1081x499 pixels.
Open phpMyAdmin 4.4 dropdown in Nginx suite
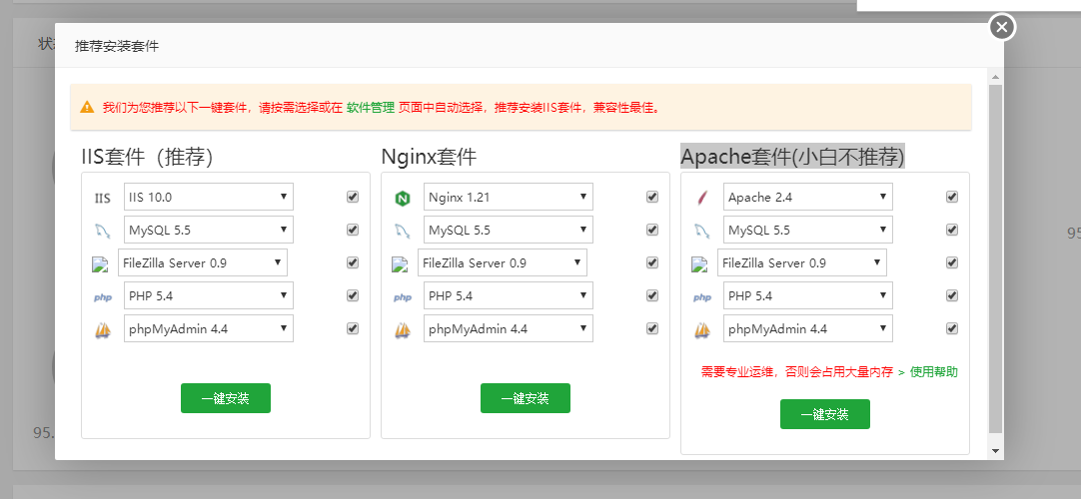click(509, 329)
